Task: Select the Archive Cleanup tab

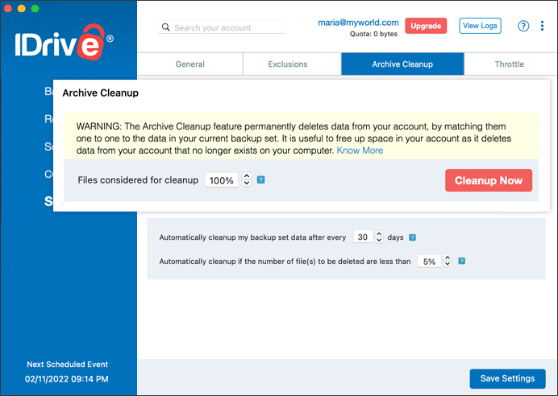Action: click(x=402, y=64)
